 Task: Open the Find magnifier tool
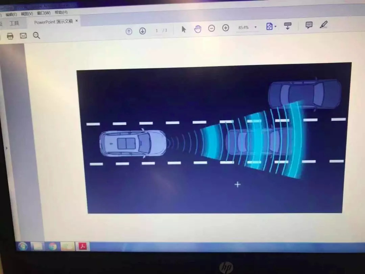pyautogui.click(x=36, y=36)
